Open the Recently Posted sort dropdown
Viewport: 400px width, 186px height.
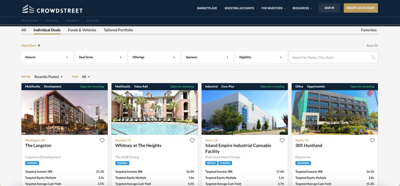click(48, 77)
